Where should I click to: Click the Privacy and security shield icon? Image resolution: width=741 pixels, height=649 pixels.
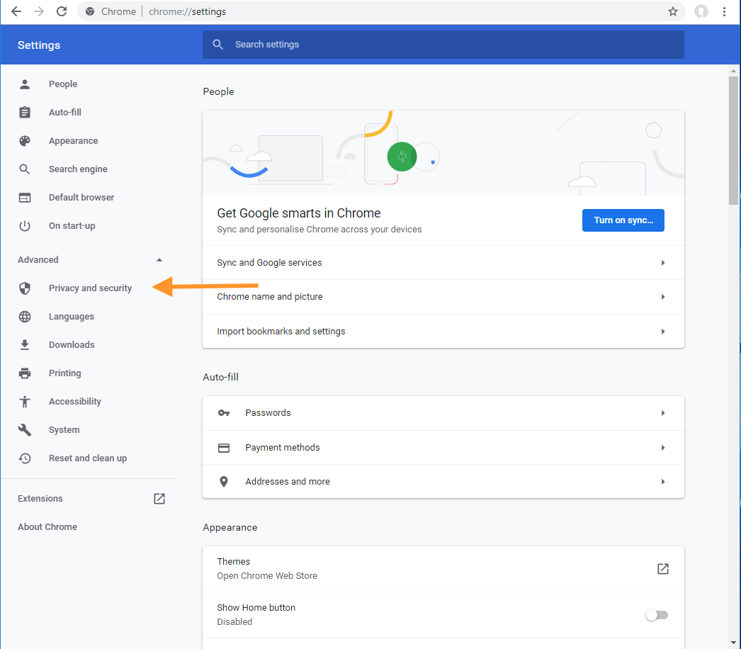tap(25, 288)
